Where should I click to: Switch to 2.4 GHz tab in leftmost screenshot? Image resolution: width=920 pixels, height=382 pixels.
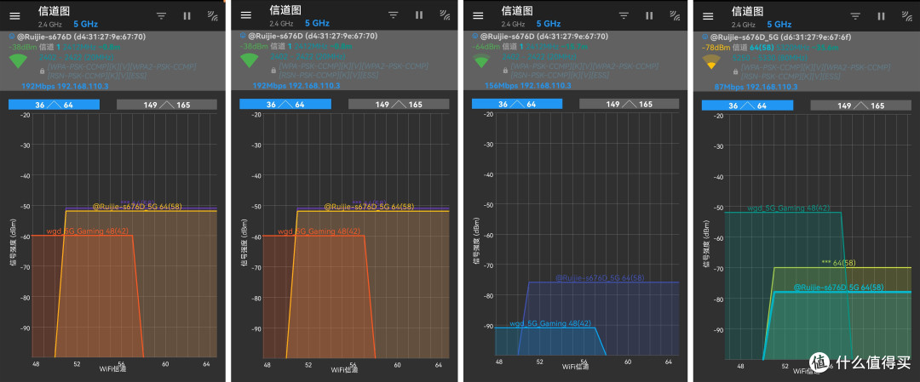50,24
